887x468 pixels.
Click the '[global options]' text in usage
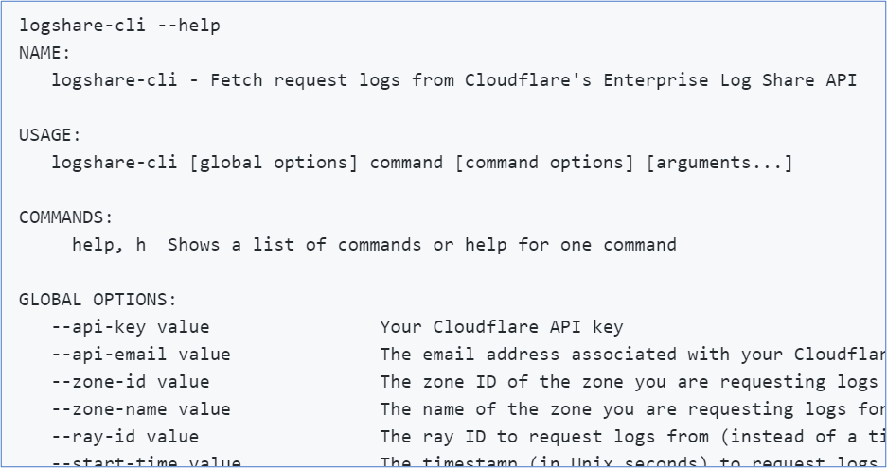tap(274, 163)
